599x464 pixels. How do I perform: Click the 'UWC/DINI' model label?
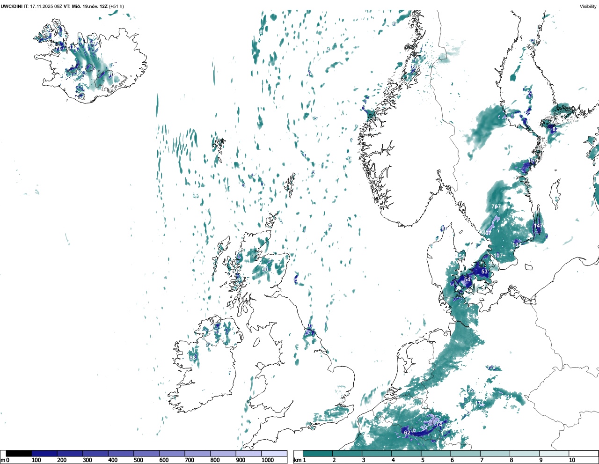tap(12, 6)
